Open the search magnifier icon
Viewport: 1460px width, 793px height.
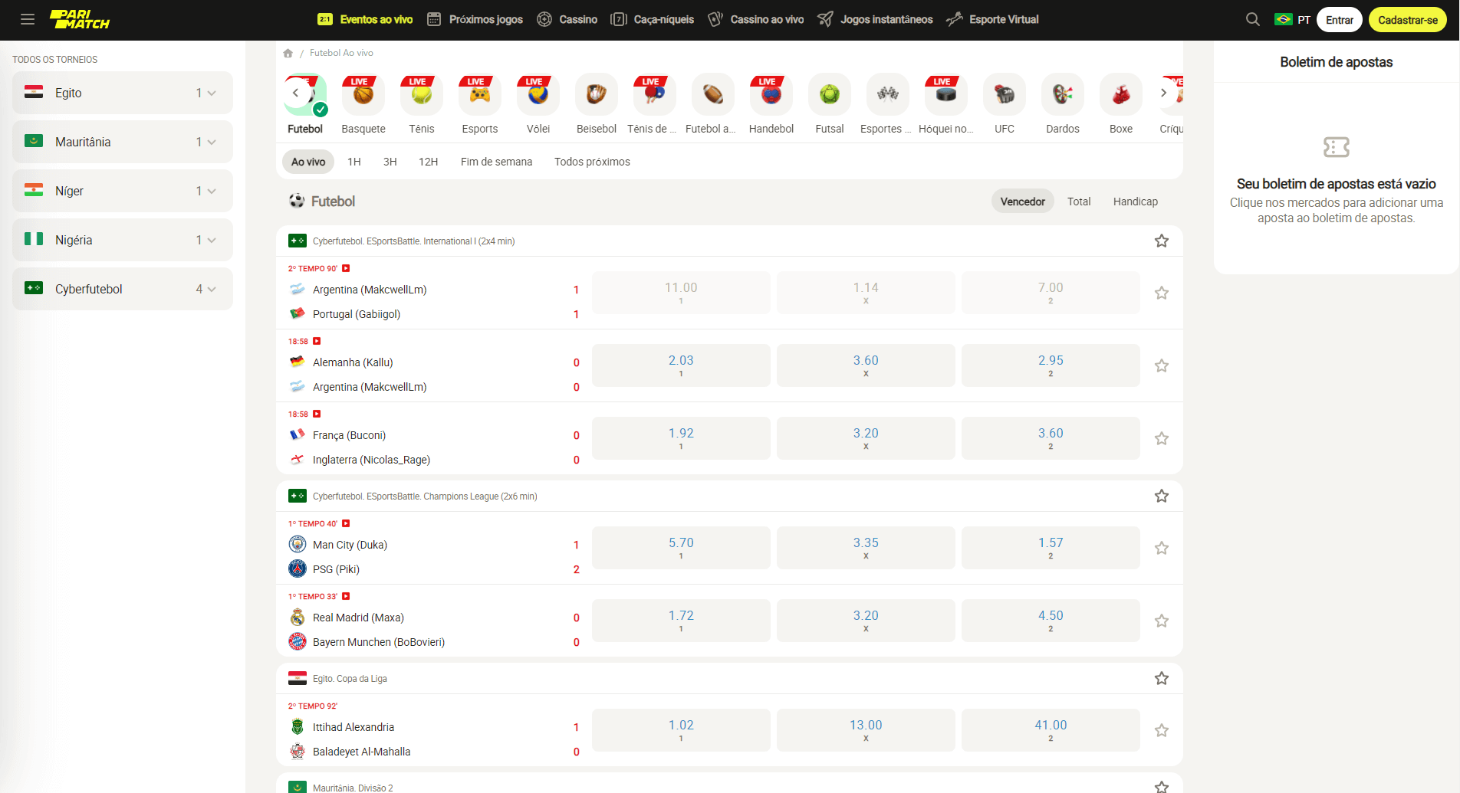1253,20
